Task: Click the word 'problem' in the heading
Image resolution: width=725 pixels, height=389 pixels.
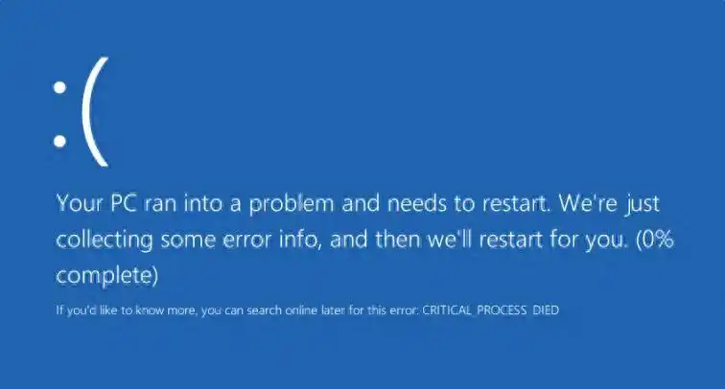Action: coord(292,204)
